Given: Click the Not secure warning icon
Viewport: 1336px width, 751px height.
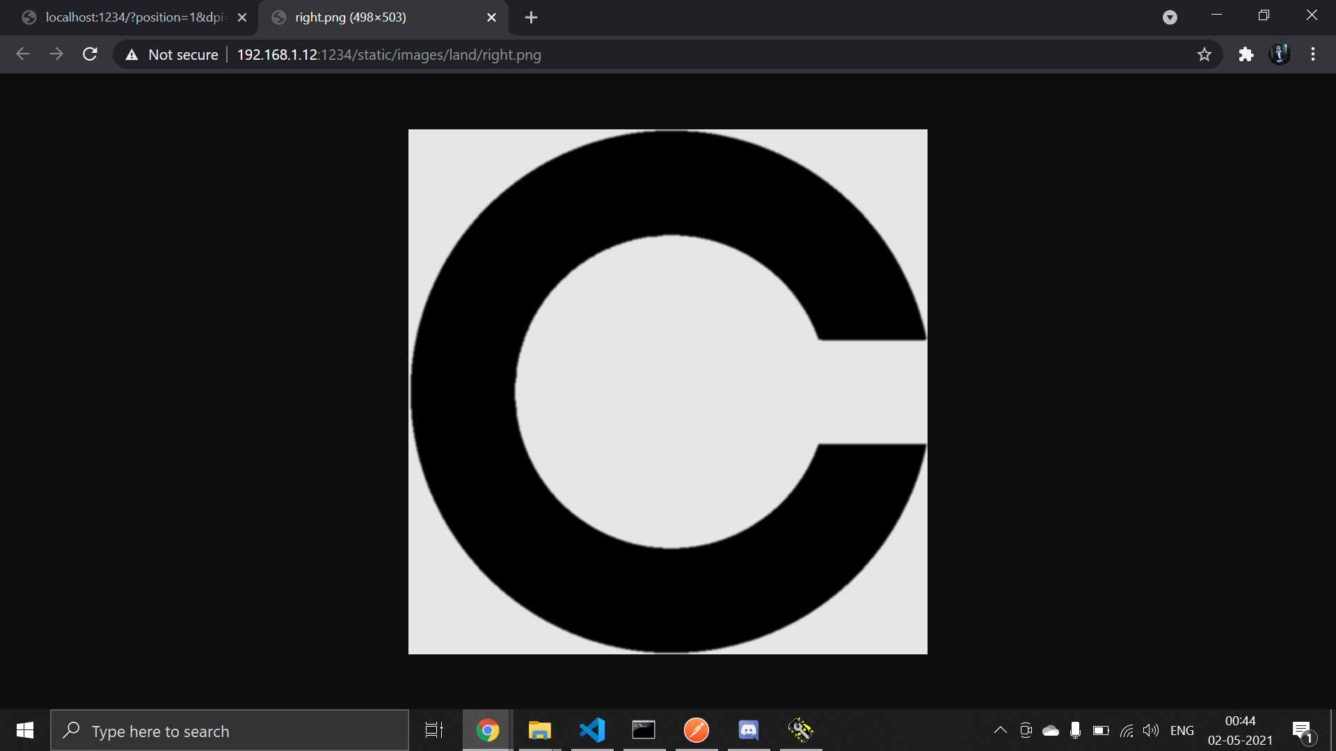Looking at the screenshot, I should pyautogui.click(x=132, y=55).
